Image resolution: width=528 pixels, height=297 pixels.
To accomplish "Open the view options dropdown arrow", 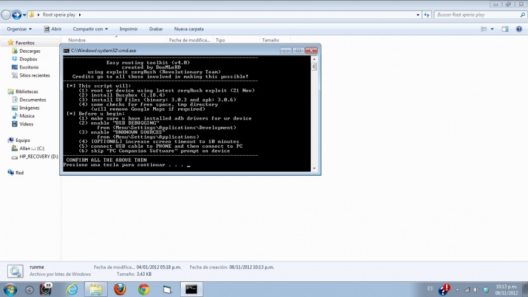I will click(492, 29).
